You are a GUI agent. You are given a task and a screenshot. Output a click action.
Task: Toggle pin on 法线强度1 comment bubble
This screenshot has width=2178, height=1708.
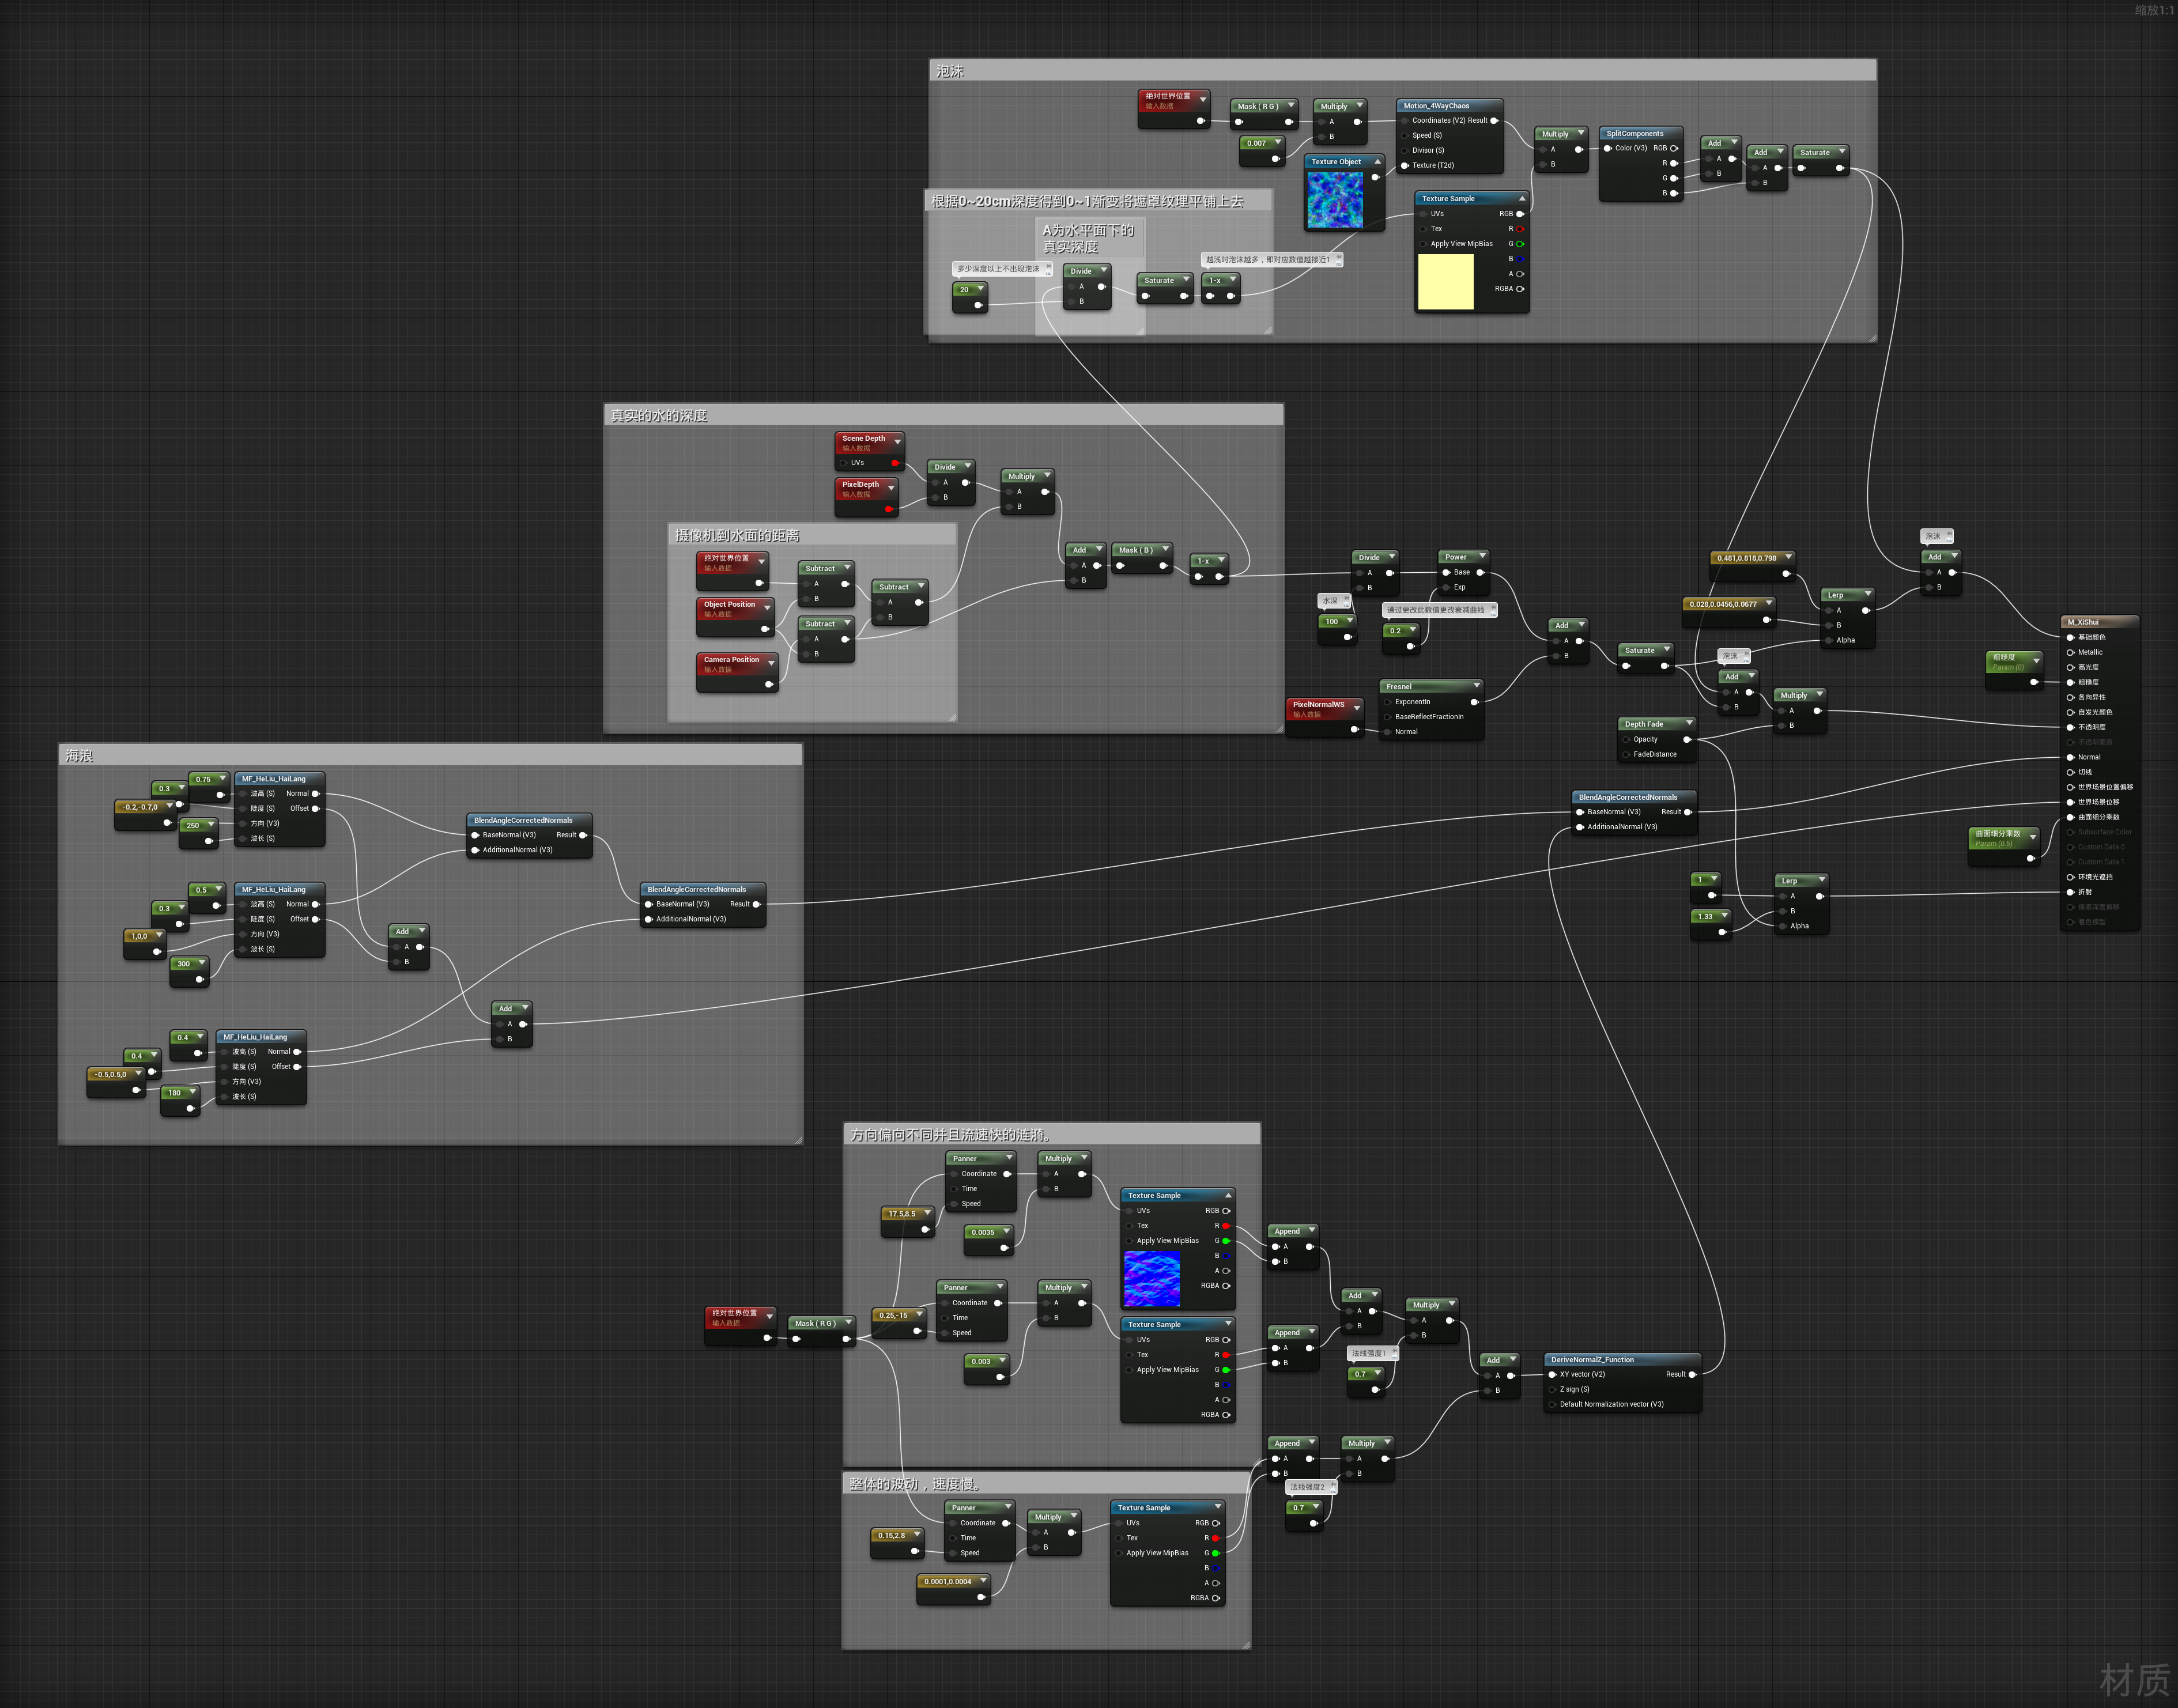(x=1394, y=1352)
